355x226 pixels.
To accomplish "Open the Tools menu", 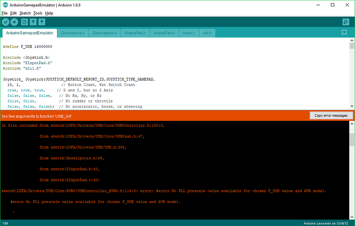I will click(38, 13).
